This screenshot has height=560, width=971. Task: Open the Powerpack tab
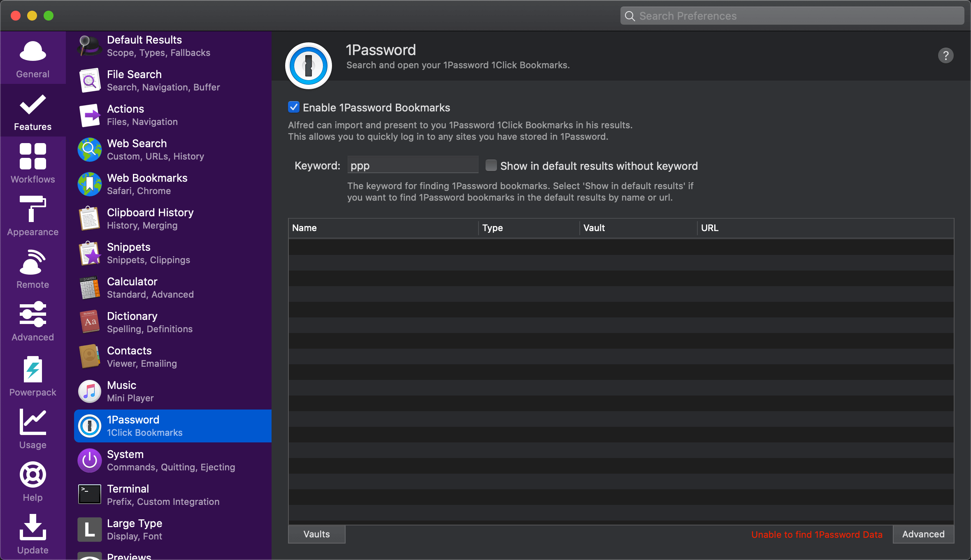(33, 376)
